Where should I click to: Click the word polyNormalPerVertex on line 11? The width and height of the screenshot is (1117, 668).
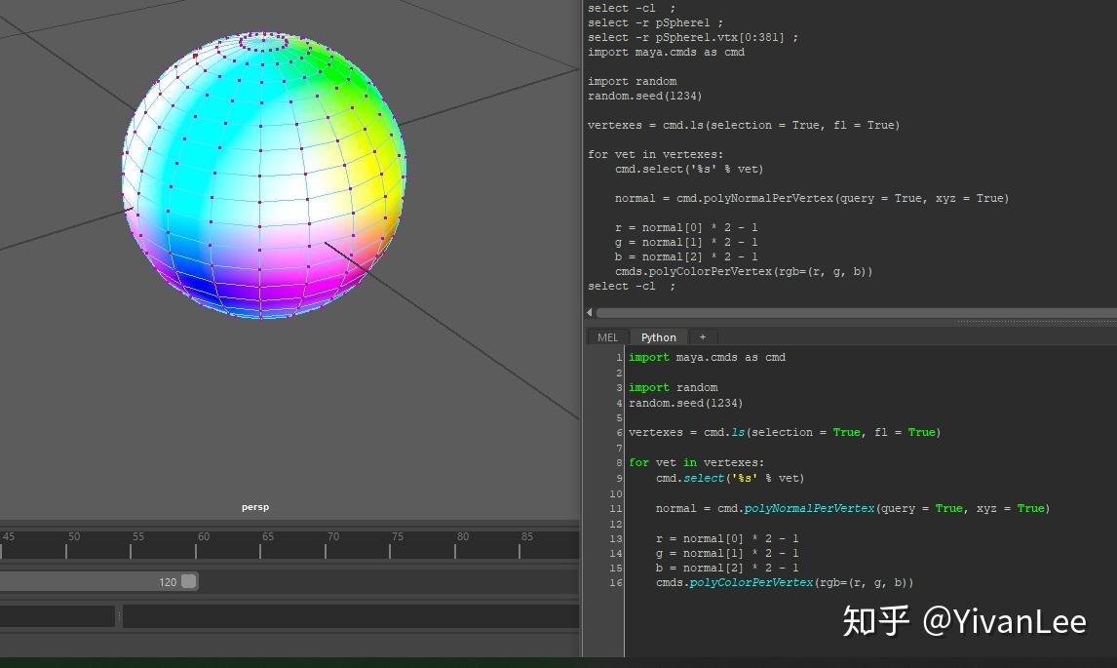coord(809,508)
